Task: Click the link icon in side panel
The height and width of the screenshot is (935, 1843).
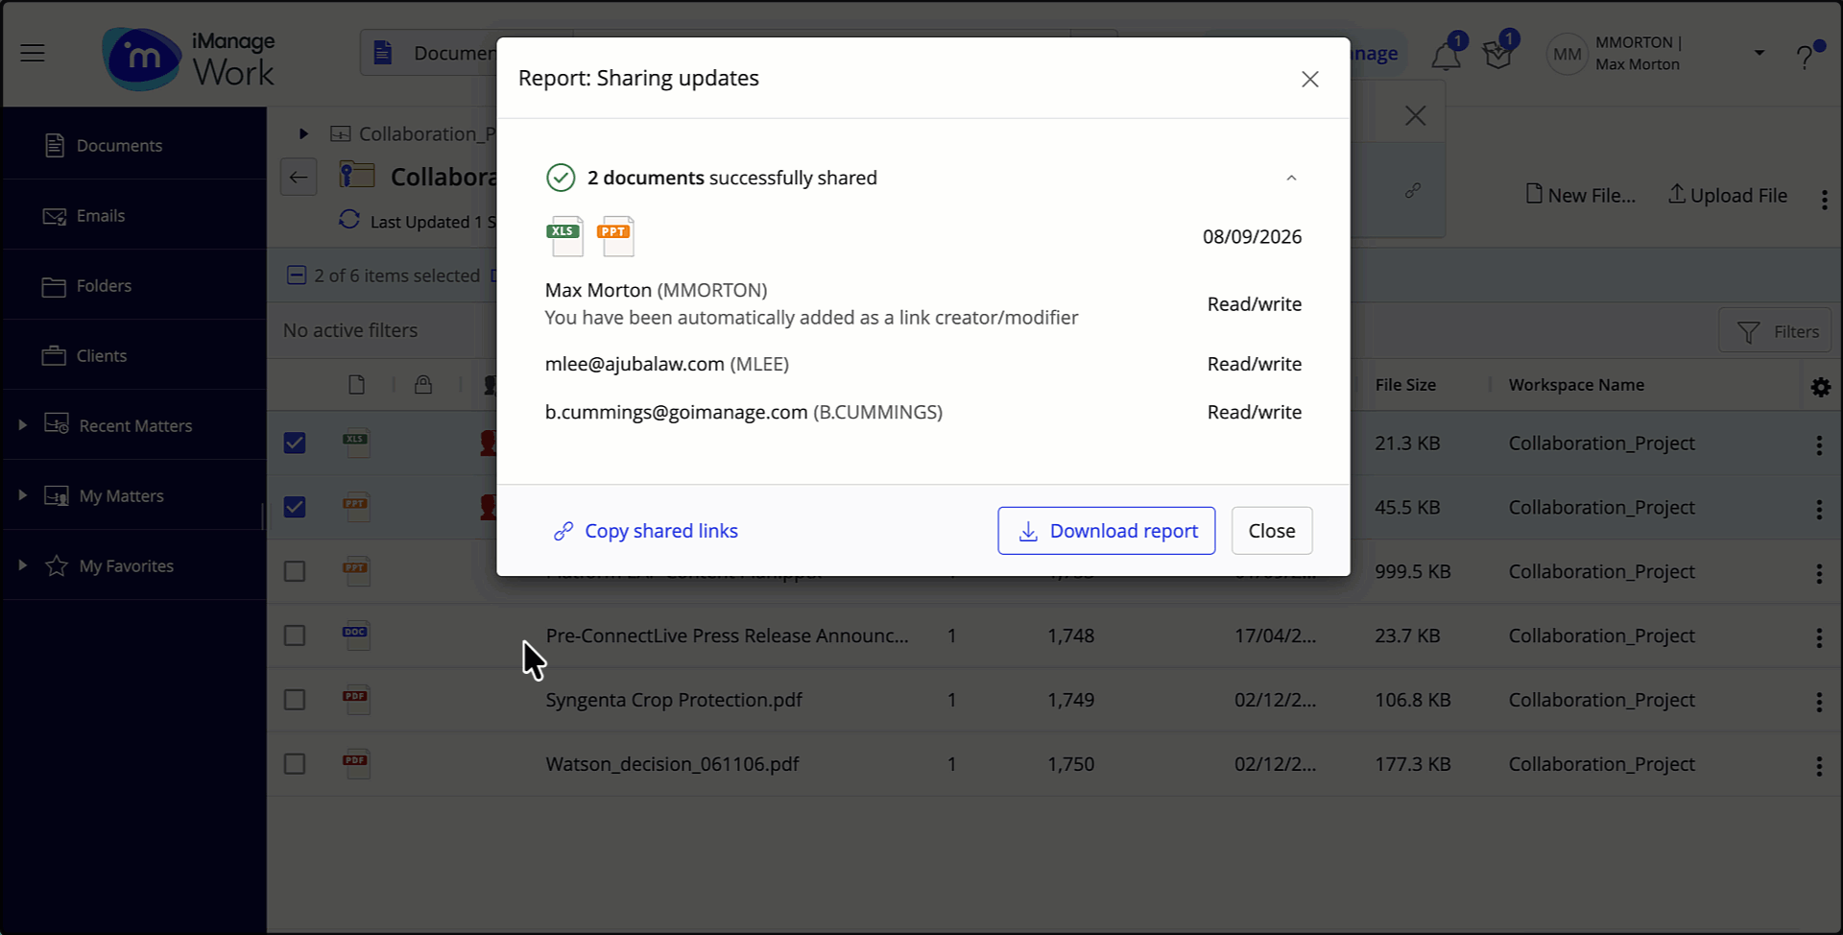Action: pyautogui.click(x=1413, y=190)
